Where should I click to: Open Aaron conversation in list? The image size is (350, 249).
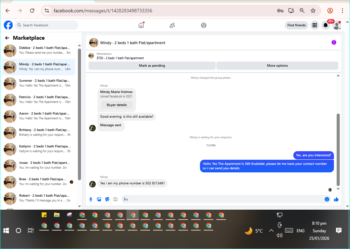point(38,116)
